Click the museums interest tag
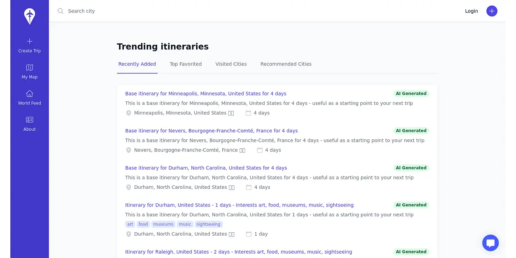Viewport: 516px width, 258px height. click(x=163, y=224)
